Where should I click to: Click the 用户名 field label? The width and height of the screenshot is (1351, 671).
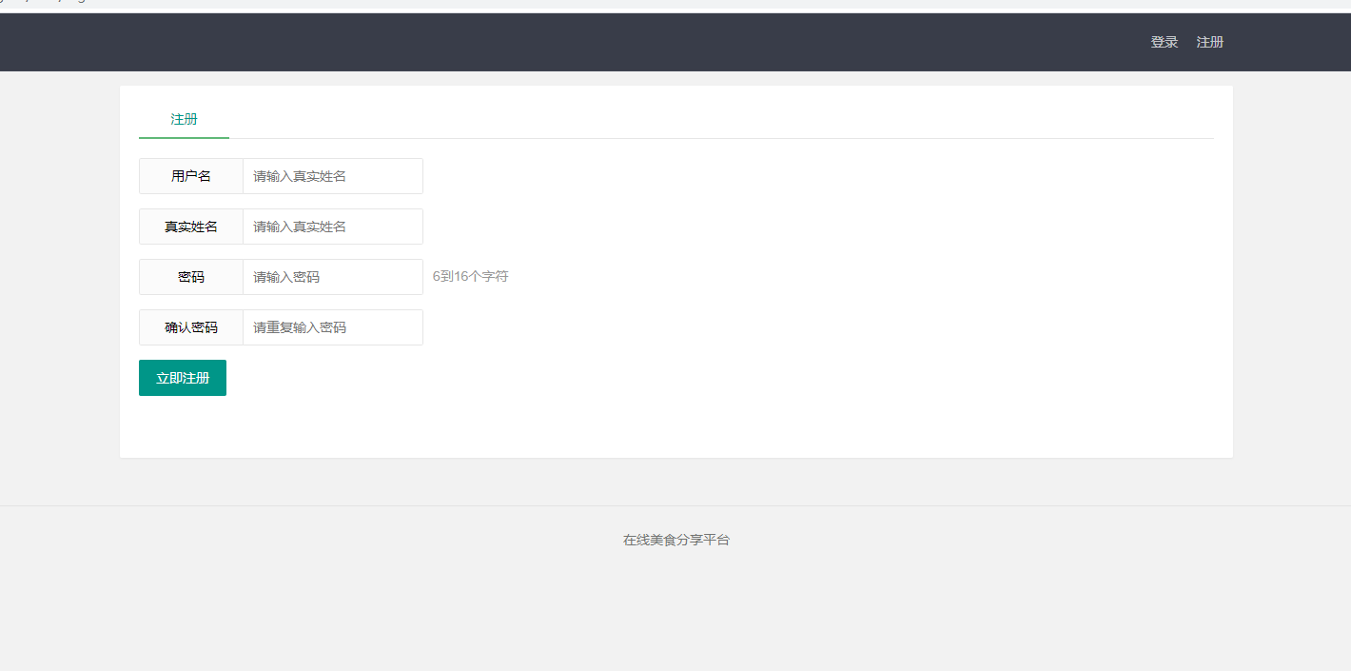coord(191,176)
